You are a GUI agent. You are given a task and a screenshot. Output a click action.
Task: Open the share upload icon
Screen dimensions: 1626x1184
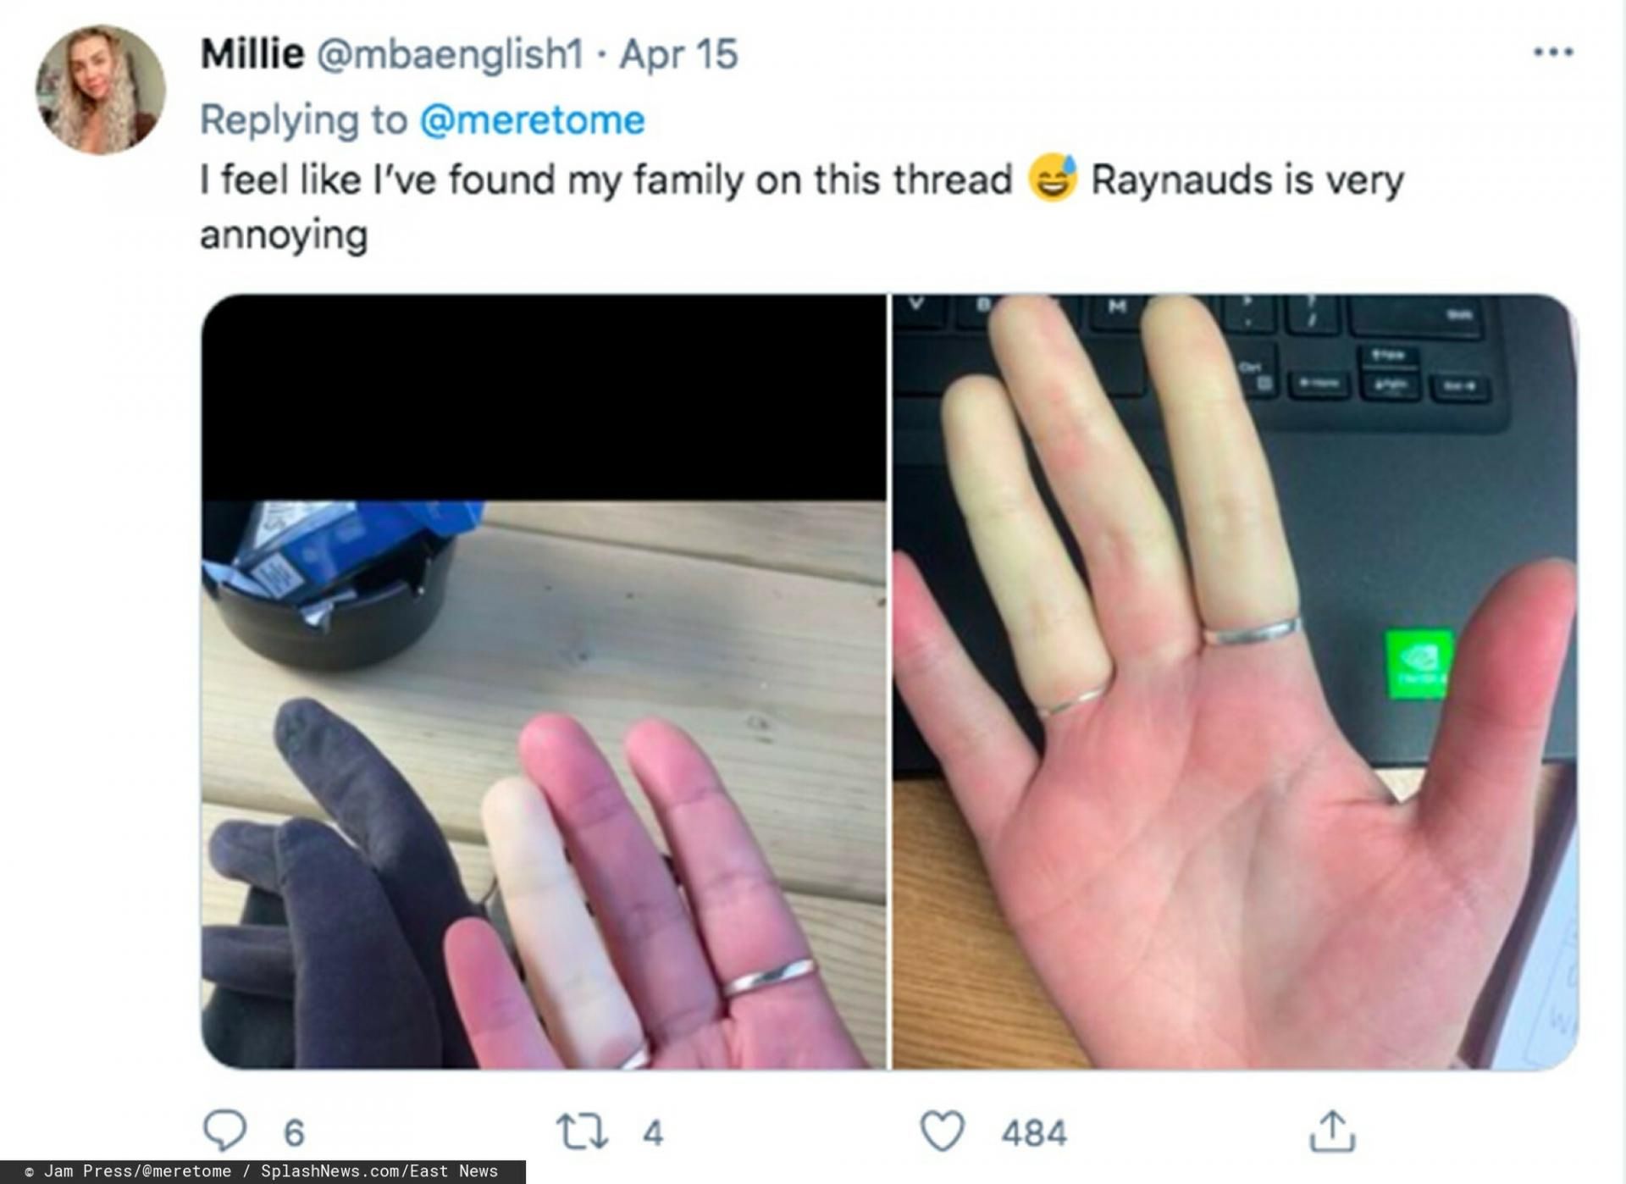(1332, 1131)
